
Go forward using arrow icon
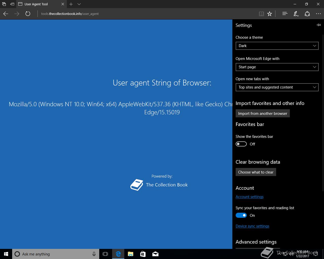(17, 14)
